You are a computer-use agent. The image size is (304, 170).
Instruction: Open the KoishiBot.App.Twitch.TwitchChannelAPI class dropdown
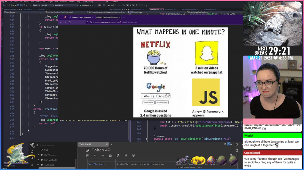(66, 12)
